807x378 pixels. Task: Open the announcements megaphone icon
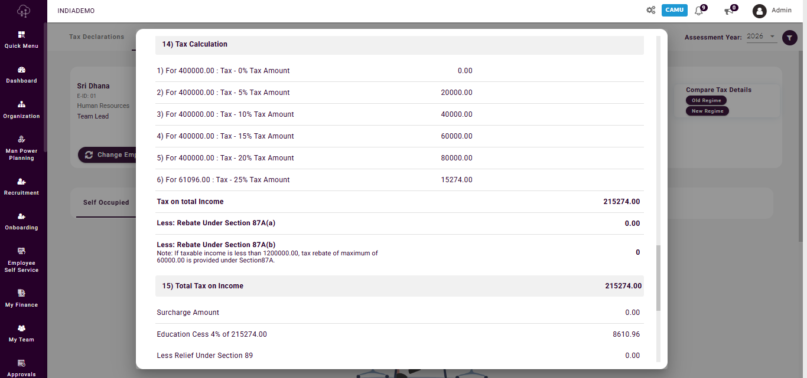point(729,11)
